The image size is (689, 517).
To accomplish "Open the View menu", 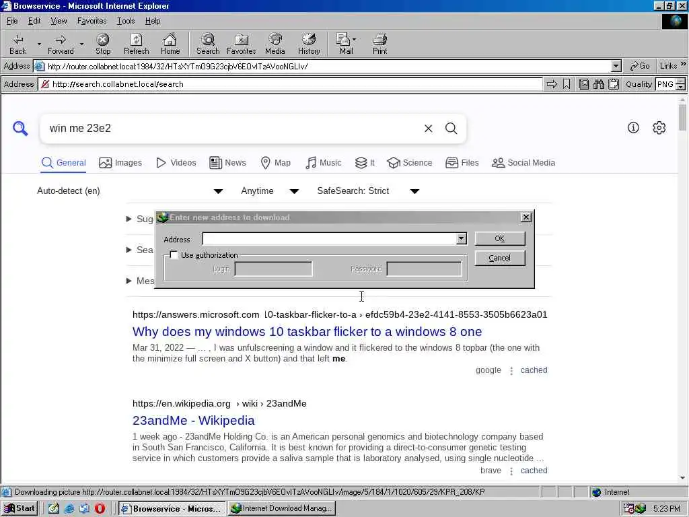I will 59,21.
